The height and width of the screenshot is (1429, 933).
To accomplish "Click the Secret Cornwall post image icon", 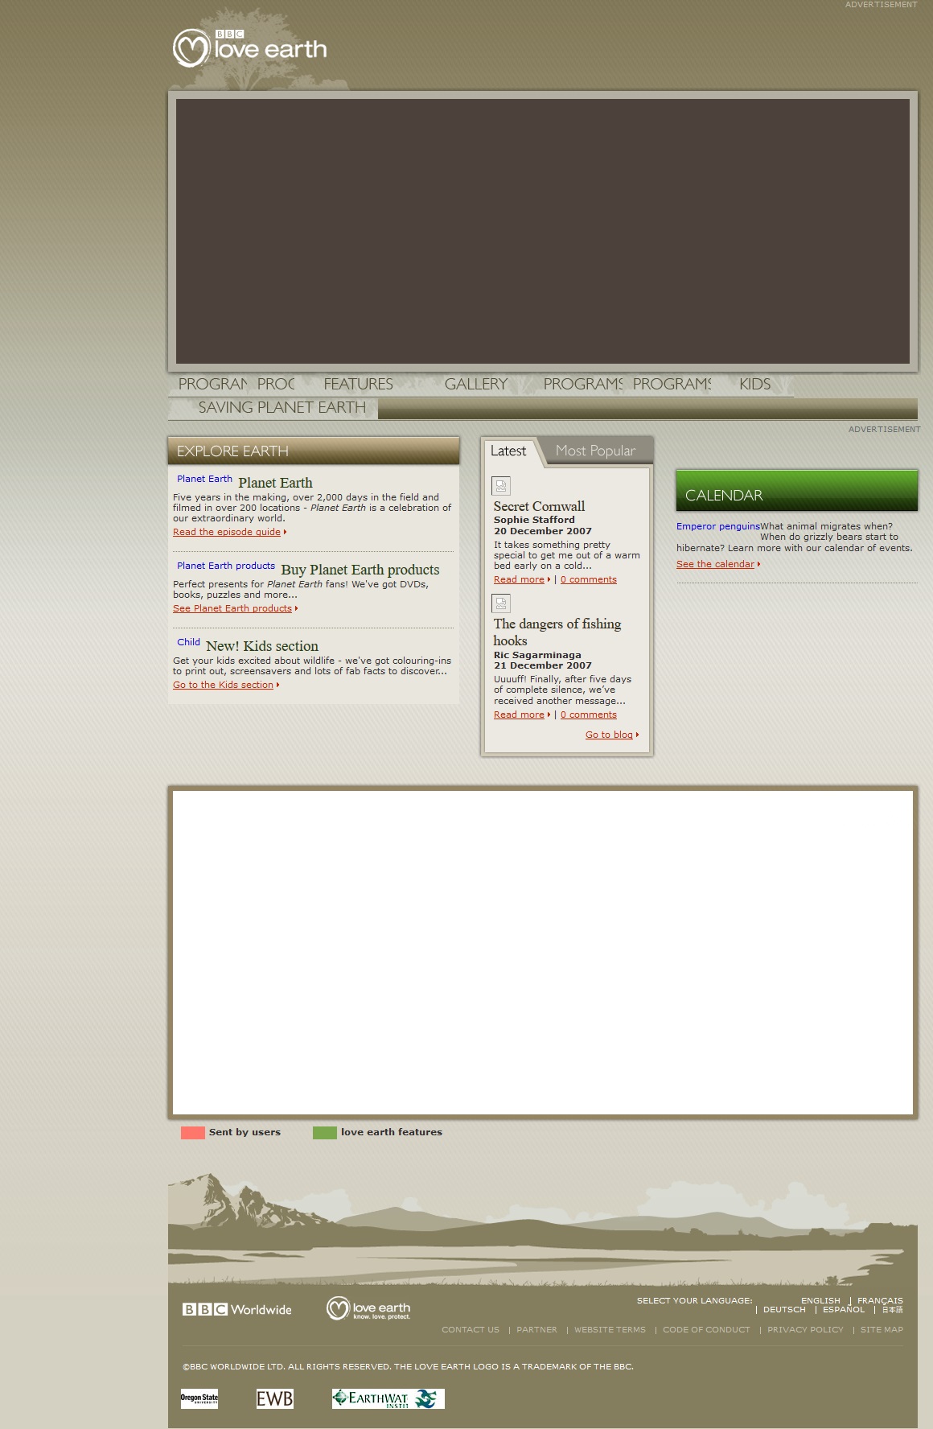I will pos(501,486).
